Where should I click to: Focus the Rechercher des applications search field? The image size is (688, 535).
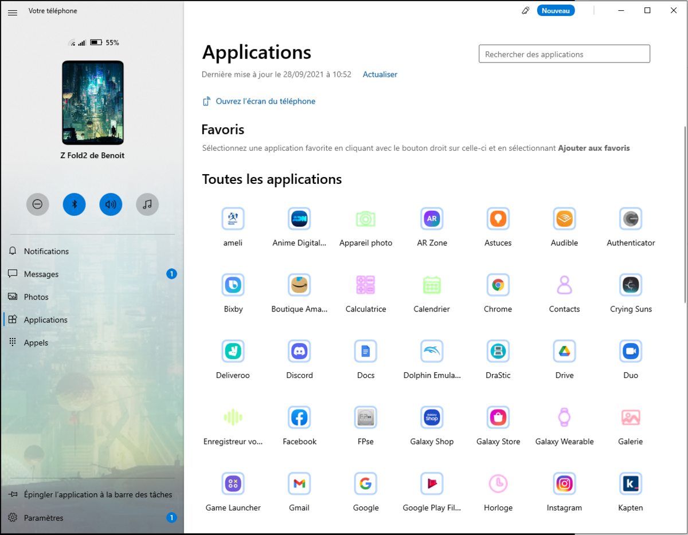pos(564,54)
